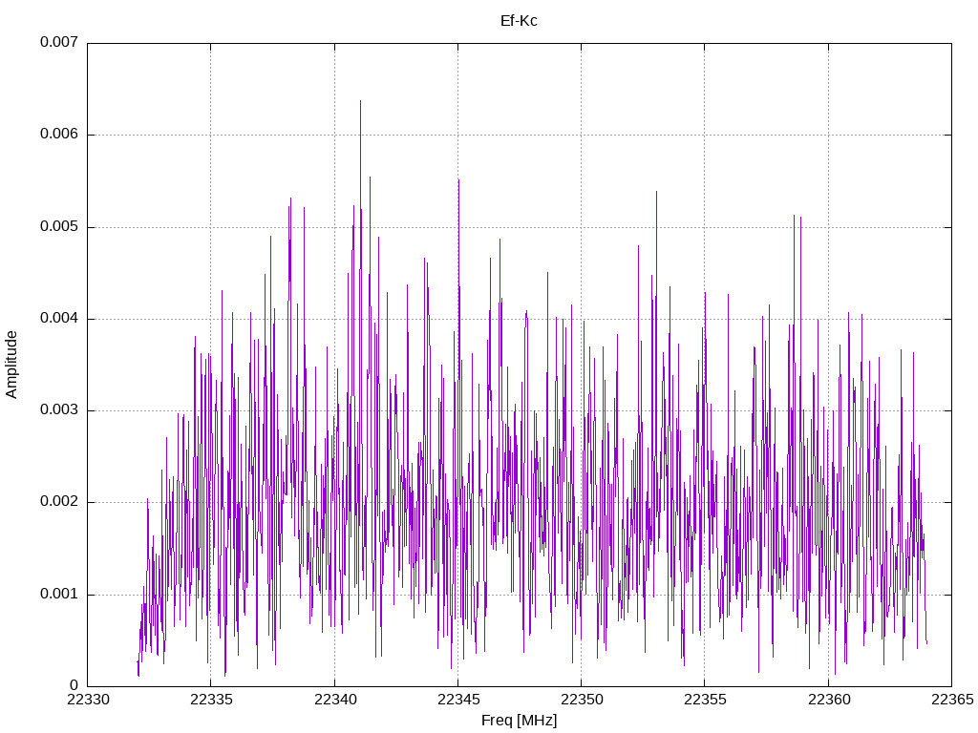Click x-axis tick value 22350
The width and height of the screenshot is (978, 733).
click(582, 700)
